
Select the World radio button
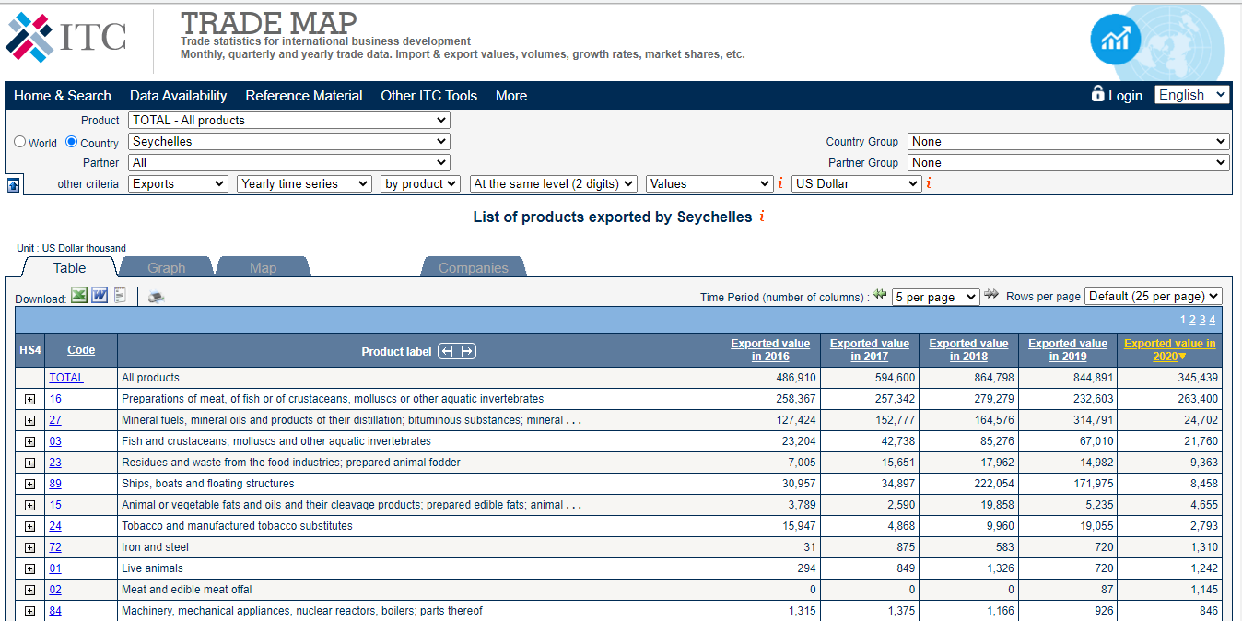(x=20, y=142)
